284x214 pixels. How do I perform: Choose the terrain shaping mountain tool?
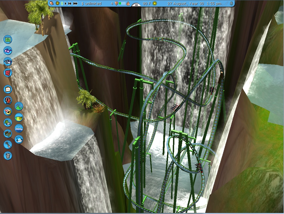19,106
